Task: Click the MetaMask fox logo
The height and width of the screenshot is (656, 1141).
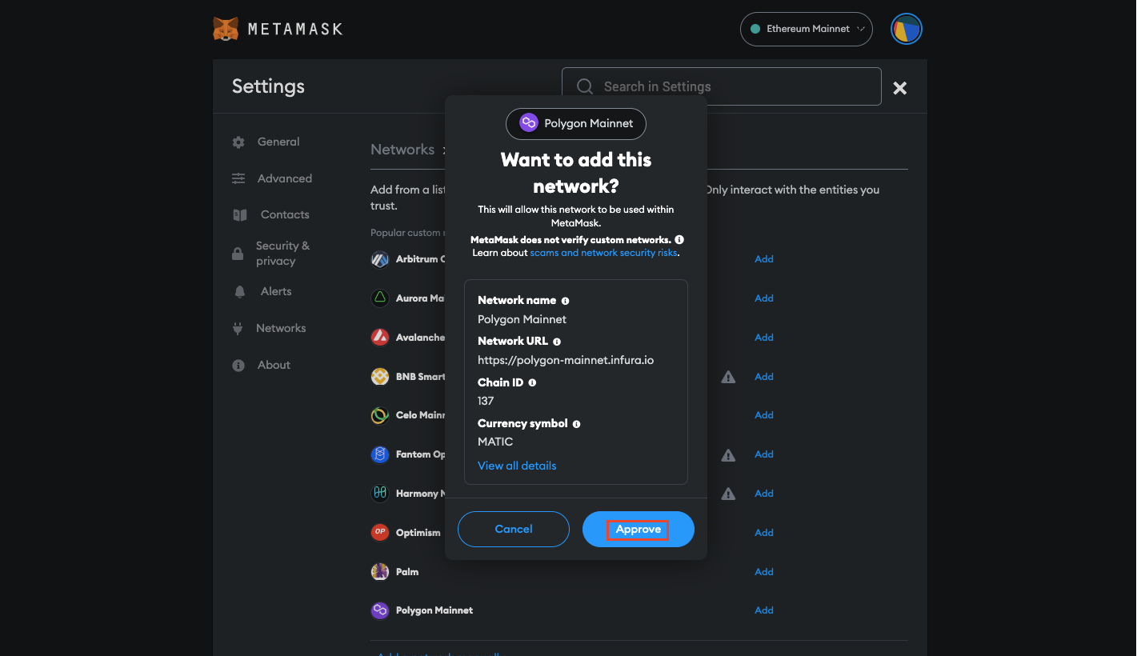Action: [x=226, y=28]
